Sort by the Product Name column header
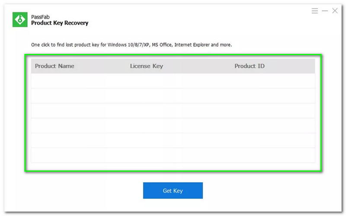346x216 pixels. 54,66
